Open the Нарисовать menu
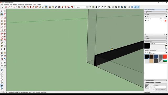168x95 pixels. tap(21, 4)
